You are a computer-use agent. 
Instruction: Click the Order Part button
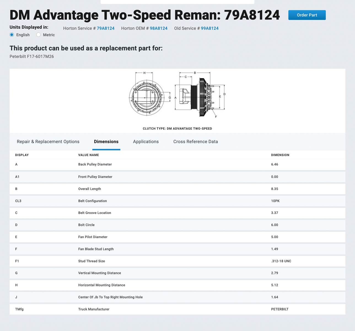[307, 15]
